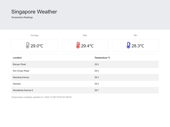Click the Temperature °C column header

pos(102,58)
